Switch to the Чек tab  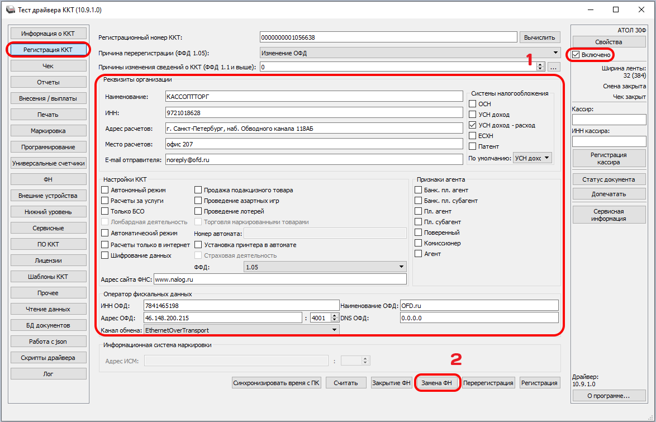tap(48, 66)
